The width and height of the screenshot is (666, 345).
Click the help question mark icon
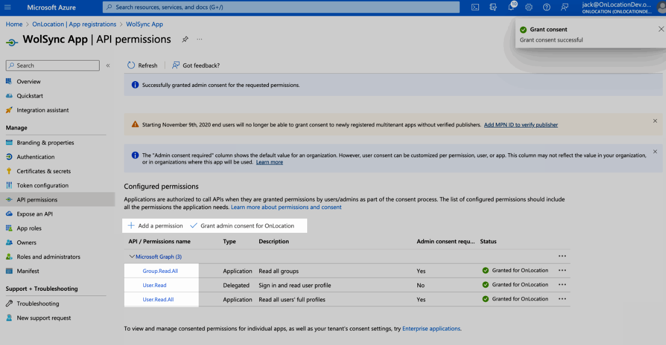click(x=547, y=7)
